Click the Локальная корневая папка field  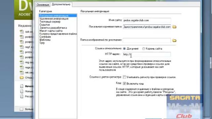coord(147,27)
